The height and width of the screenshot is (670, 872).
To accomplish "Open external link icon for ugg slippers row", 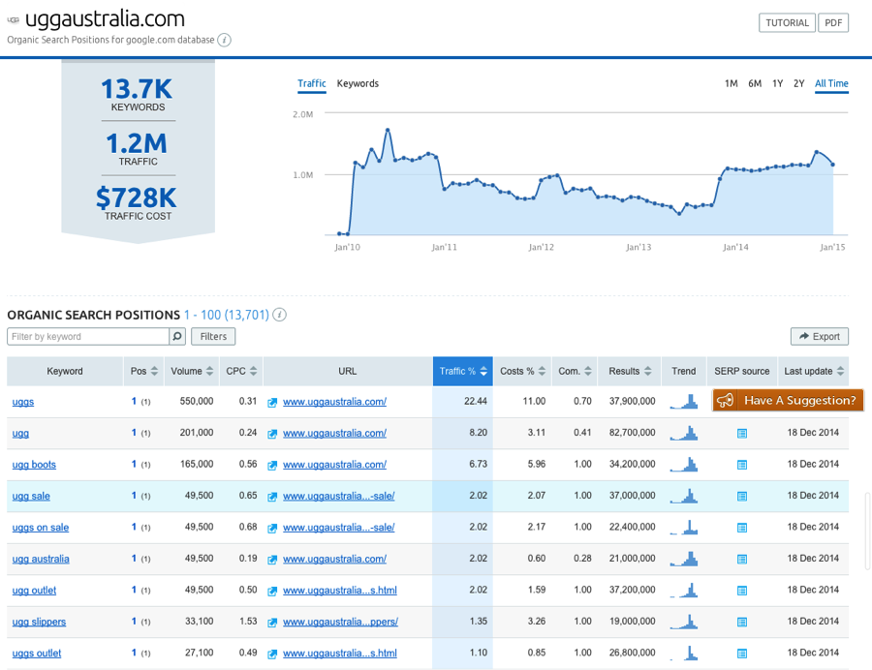I will pos(272,623).
